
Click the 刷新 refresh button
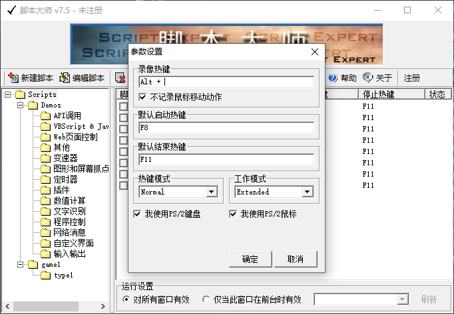[x=429, y=299]
